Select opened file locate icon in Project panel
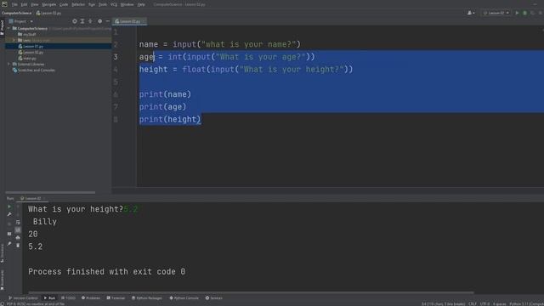Viewport: 544px width, 306px height. click(x=75, y=21)
